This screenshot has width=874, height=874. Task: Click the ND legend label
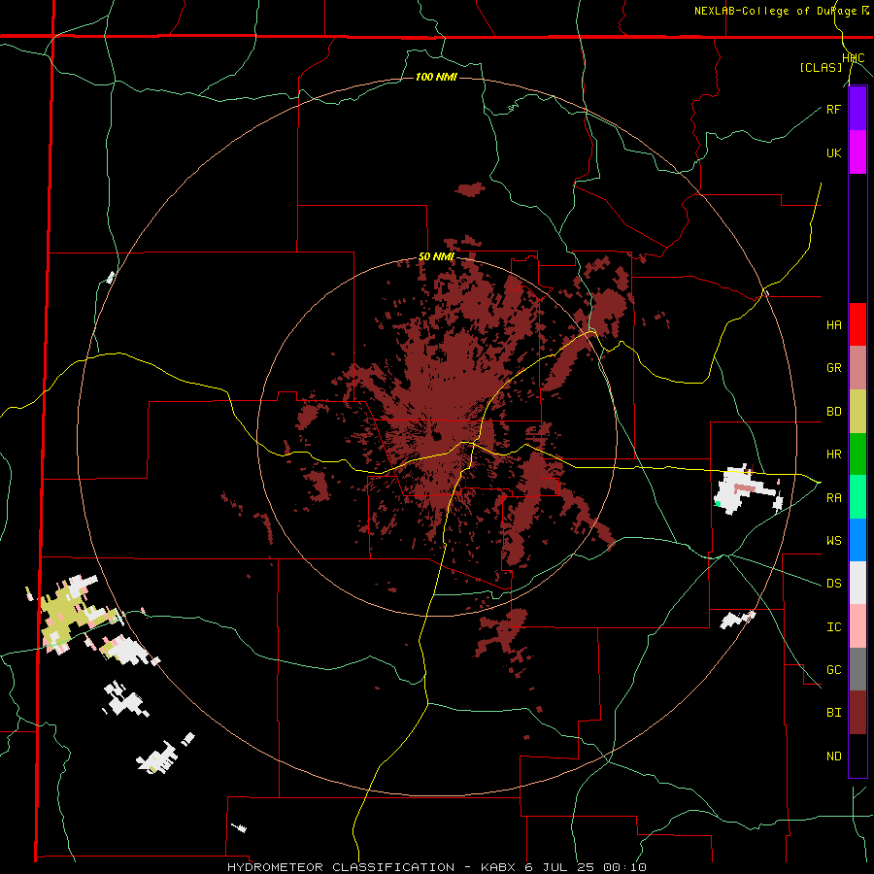(833, 756)
